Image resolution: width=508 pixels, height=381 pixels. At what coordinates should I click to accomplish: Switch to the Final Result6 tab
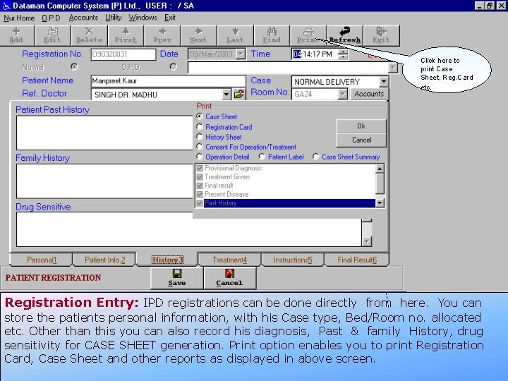pyautogui.click(x=357, y=260)
